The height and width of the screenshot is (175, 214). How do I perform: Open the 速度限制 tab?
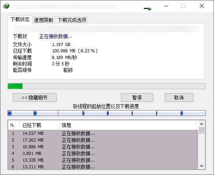click(44, 20)
